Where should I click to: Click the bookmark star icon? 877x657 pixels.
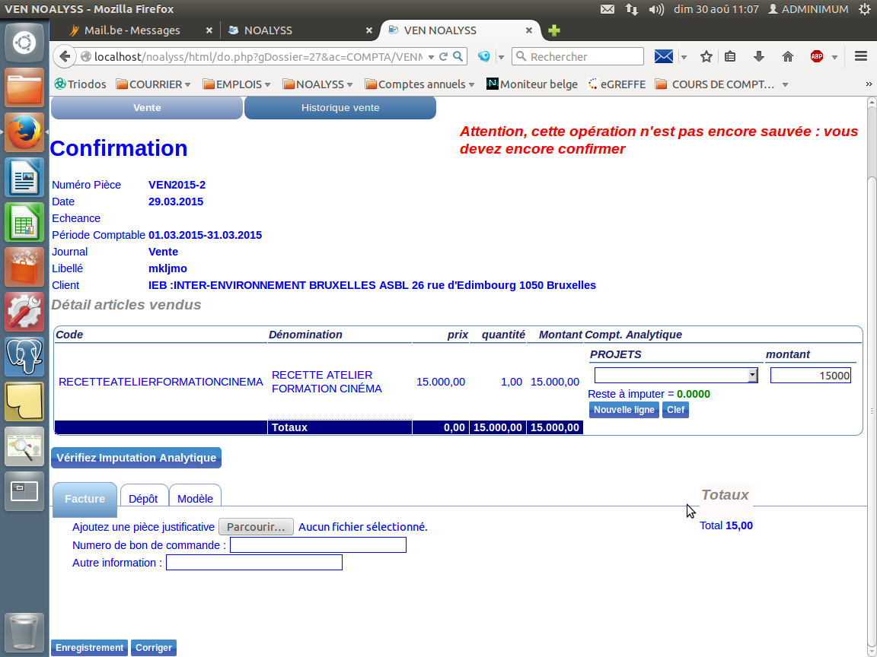click(x=706, y=56)
